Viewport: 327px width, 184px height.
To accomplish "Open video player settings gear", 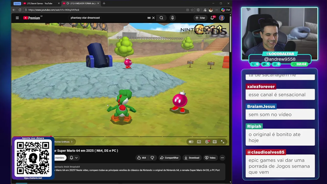I will (x=207, y=142).
